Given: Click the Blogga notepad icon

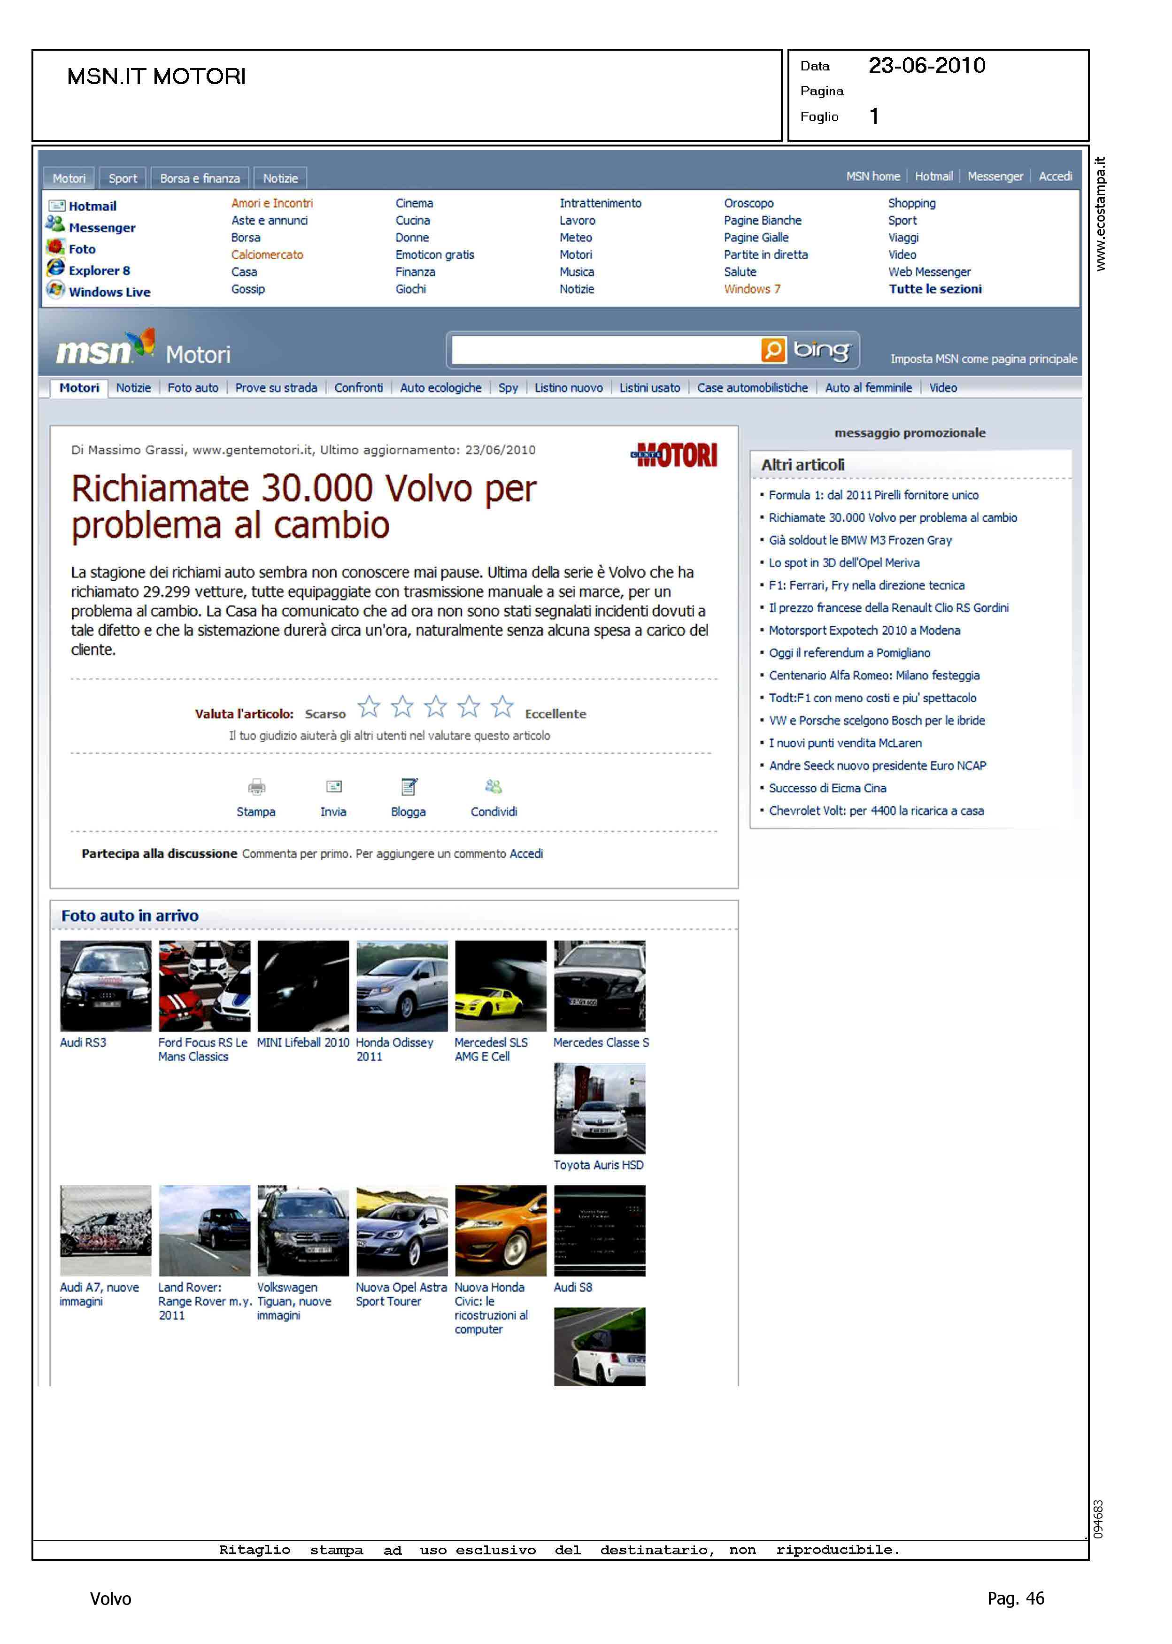Looking at the screenshot, I should [x=409, y=786].
